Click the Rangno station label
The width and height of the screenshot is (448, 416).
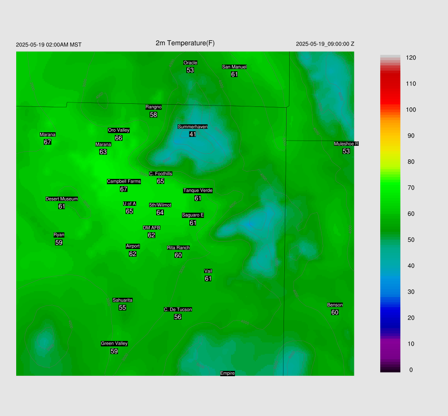(x=154, y=107)
